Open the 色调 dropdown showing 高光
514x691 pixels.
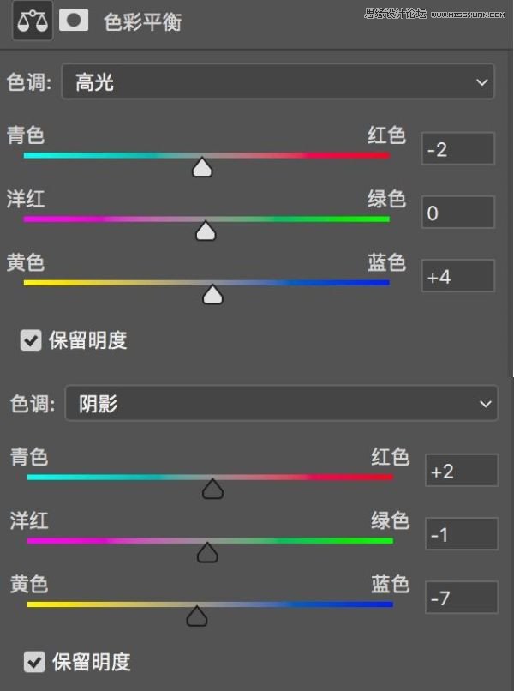point(278,82)
